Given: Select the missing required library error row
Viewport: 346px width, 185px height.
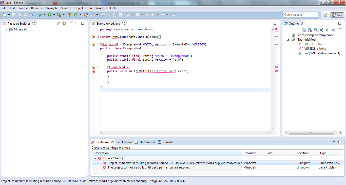Looking at the screenshot, I should [x=217, y=163].
